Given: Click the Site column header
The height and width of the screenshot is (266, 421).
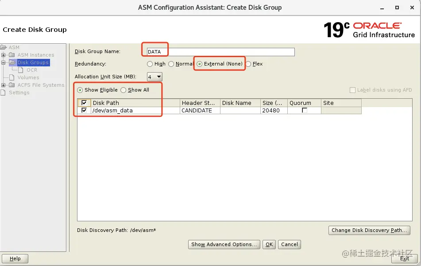Looking at the screenshot, I should 341,103.
